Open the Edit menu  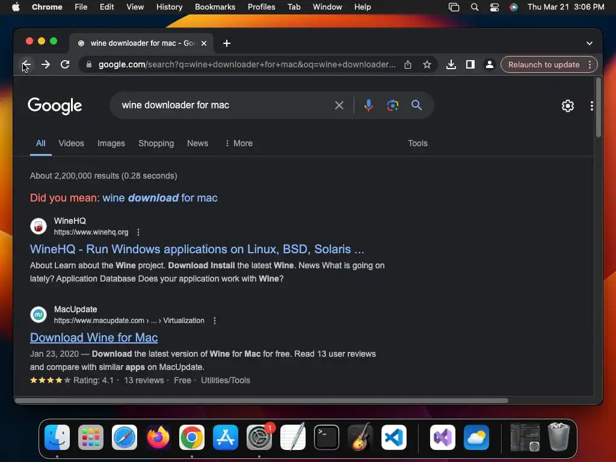(x=106, y=7)
